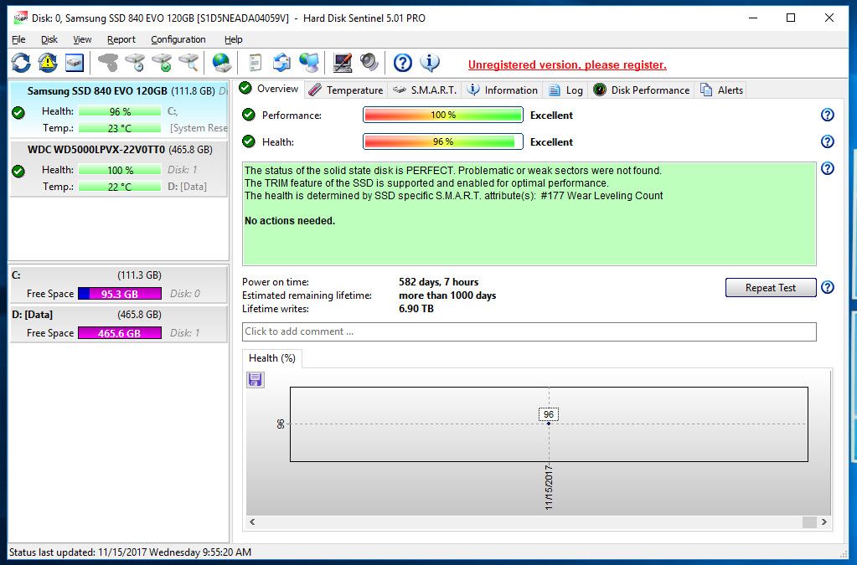857x565 pixels.
Task: Click the green check icon beside Performance label
Action: 249,115
